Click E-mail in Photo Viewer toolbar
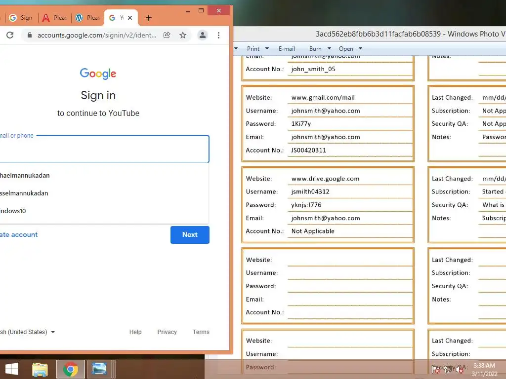Screen dimensions: 506x379 (287, 49)
